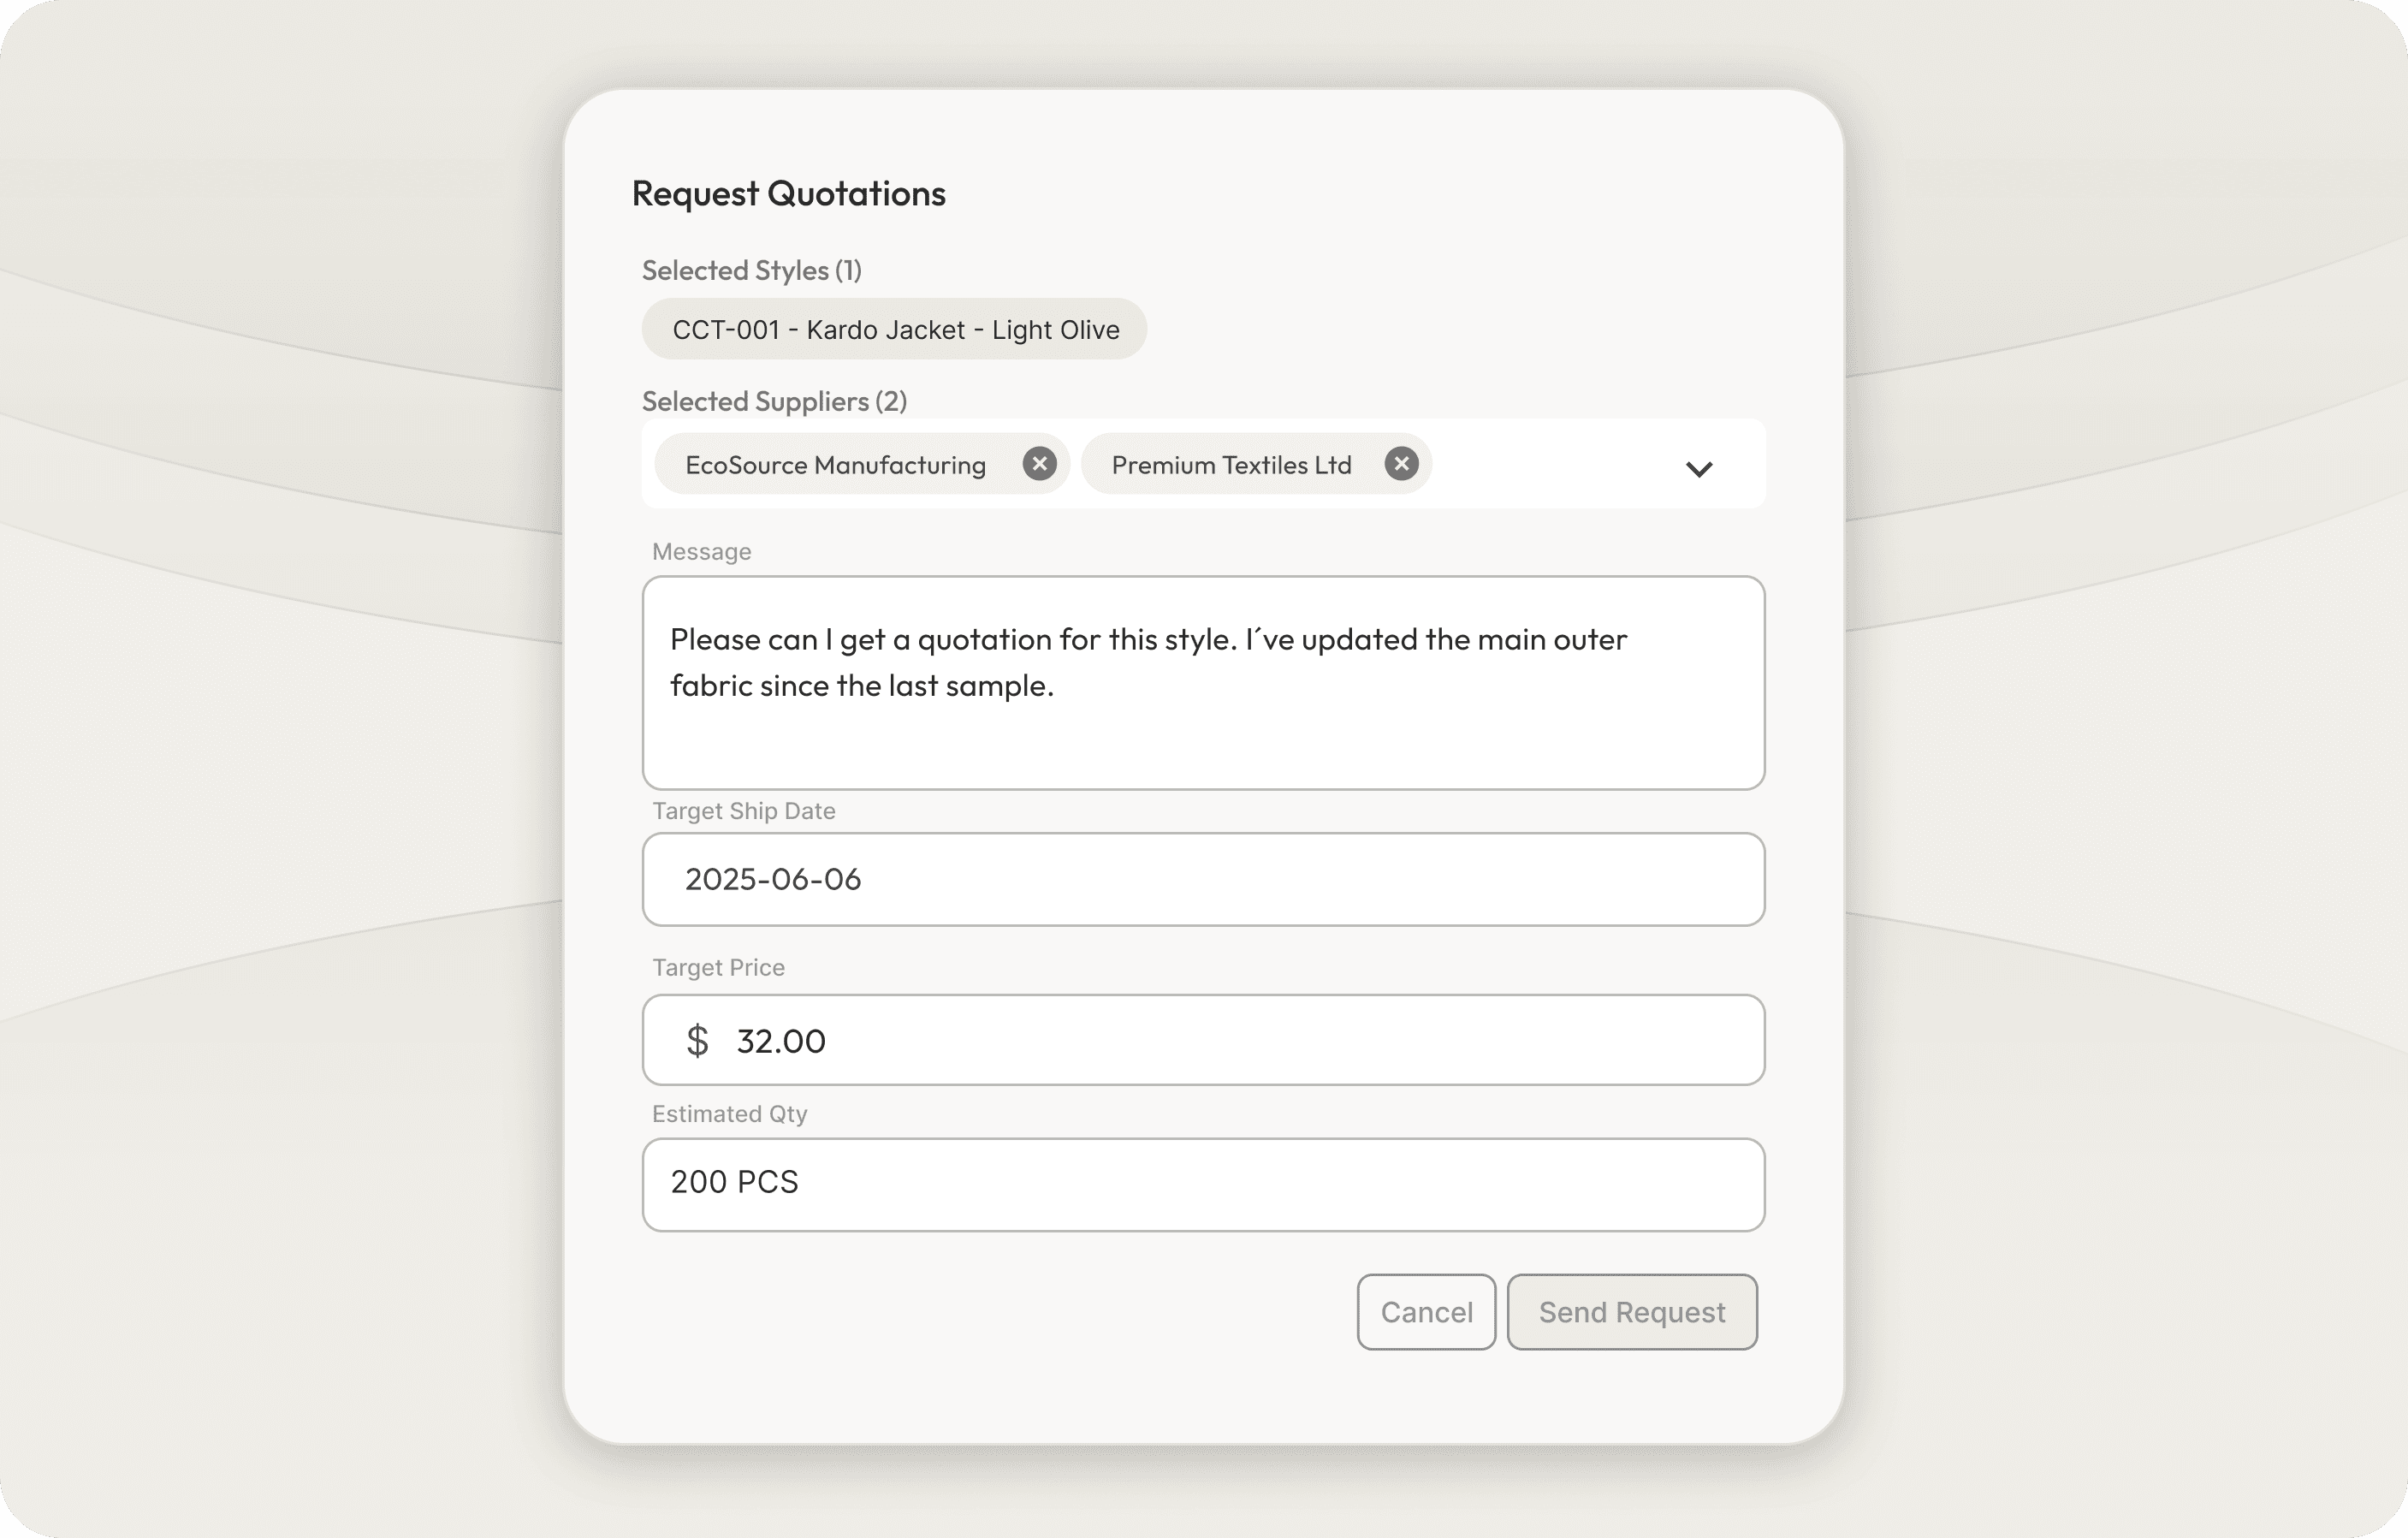Click the Request Quotations dialog title
Image resolution: width=2408 pixels, height=1538 pixels.
point(788,194)
